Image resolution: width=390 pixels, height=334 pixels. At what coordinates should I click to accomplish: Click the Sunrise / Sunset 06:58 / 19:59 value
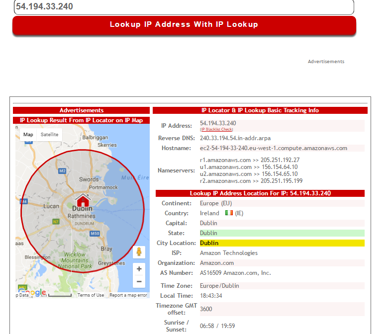pos(217,326)
